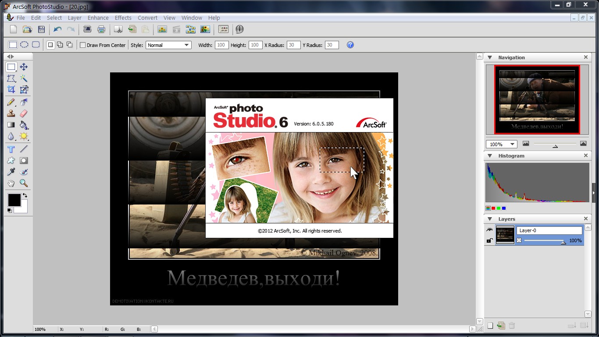Screen dimensions: 599x337
Task: Select the Text tool
Action: tap(11, 149)
